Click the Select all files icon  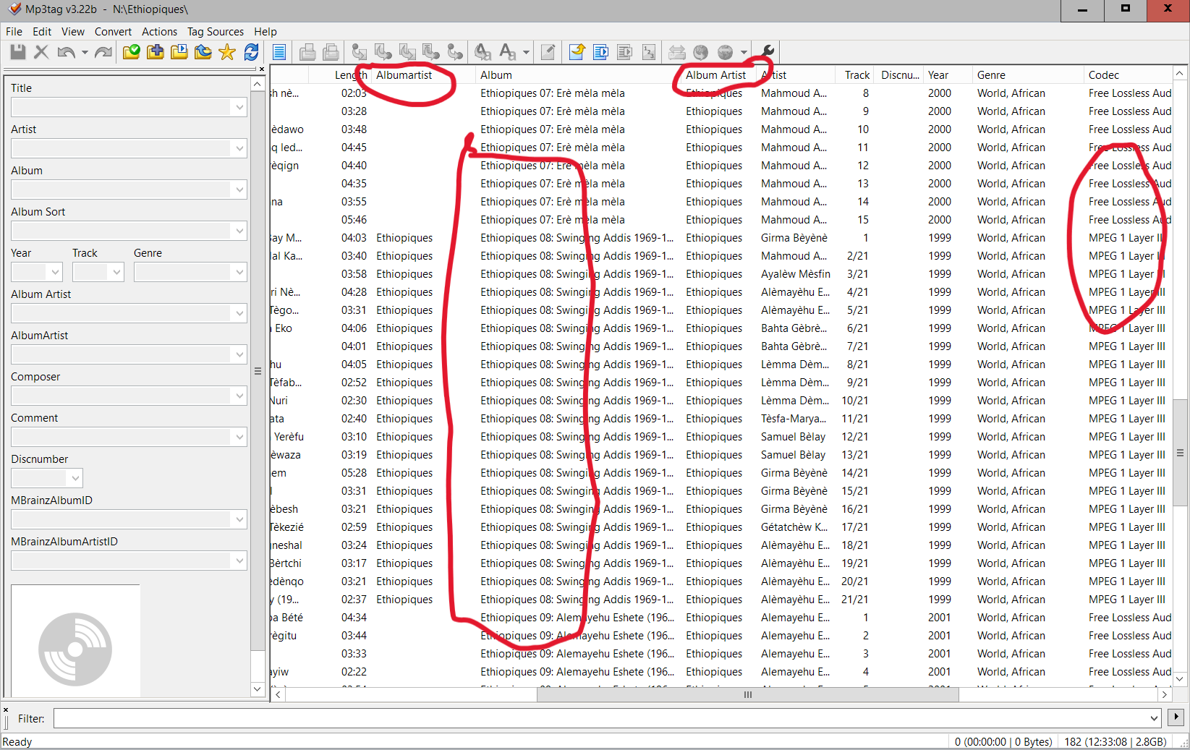point(279,52)
